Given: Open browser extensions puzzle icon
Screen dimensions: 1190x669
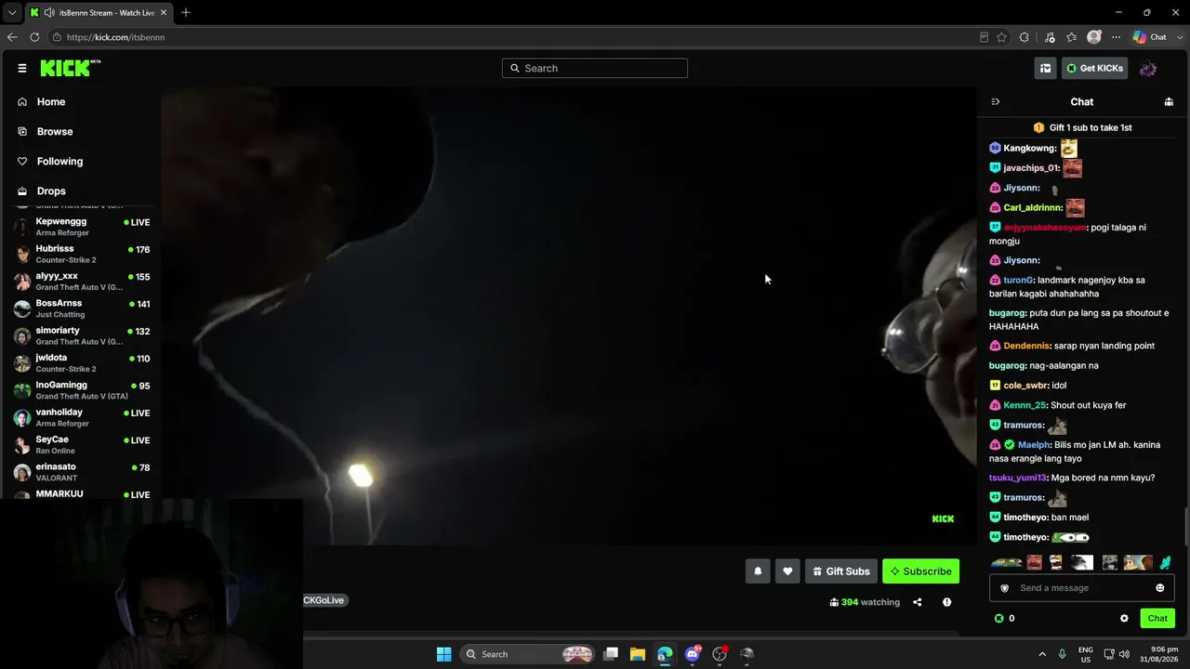Looking at the screenshot, I should (1025, 37).
